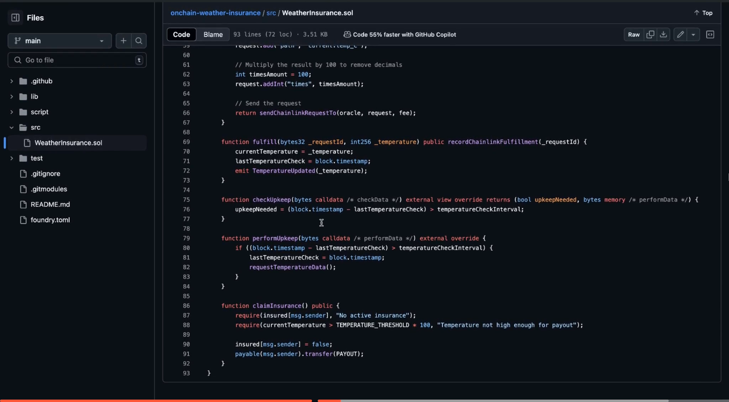
Task: Expand the script folder chevron
Action: coord(11,112)
